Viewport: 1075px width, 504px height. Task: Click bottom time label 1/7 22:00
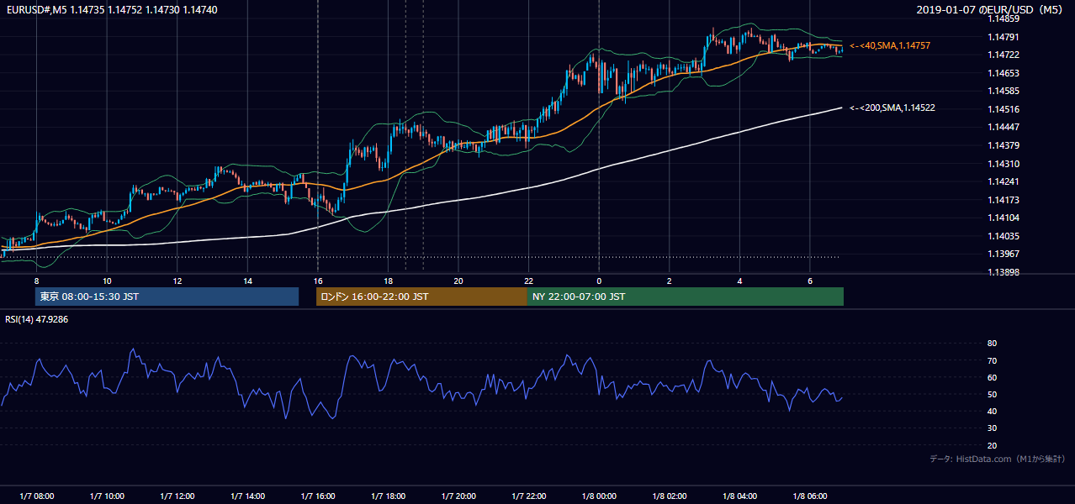[x=528, y=496]
